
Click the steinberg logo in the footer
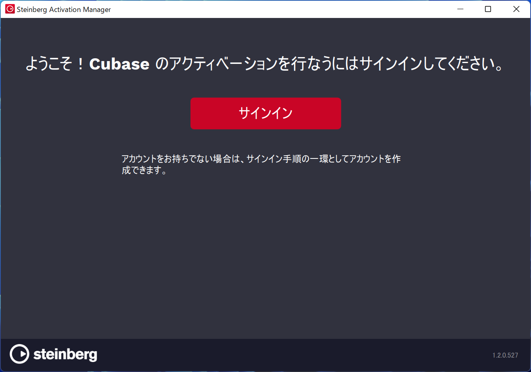point(54,354)
